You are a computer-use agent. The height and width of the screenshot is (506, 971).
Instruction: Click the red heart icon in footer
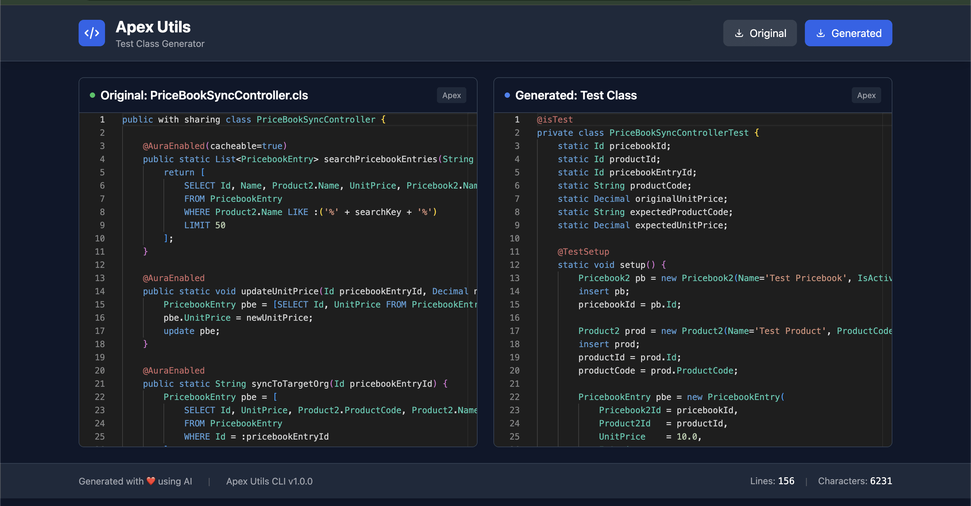click(x=151, y=481)
